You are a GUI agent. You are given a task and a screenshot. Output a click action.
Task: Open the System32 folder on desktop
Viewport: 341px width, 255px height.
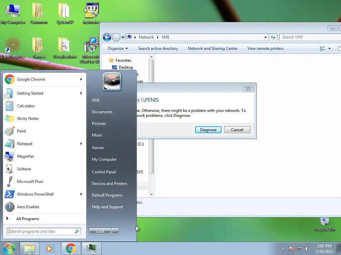[x=65, y=13]
